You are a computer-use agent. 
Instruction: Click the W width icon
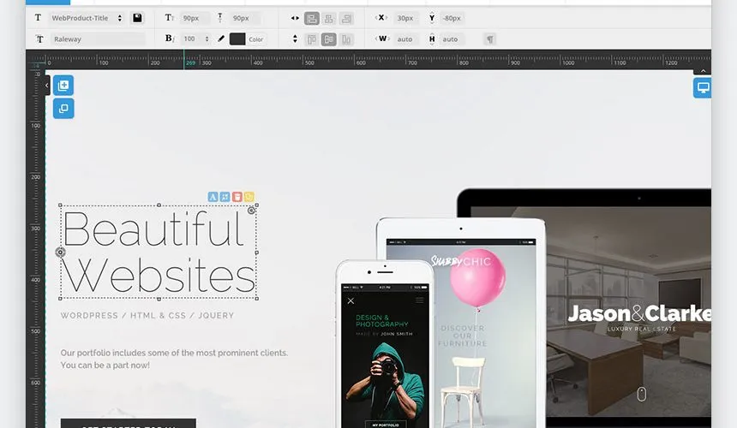[382, 39]
